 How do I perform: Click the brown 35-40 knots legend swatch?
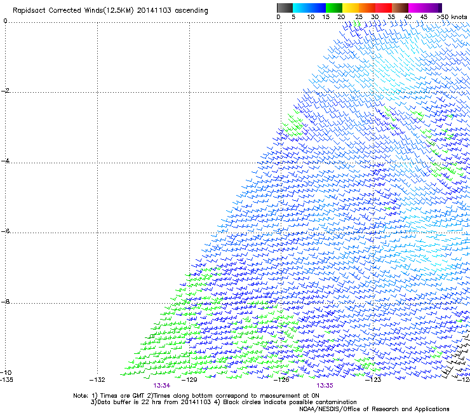click(400, 8)
